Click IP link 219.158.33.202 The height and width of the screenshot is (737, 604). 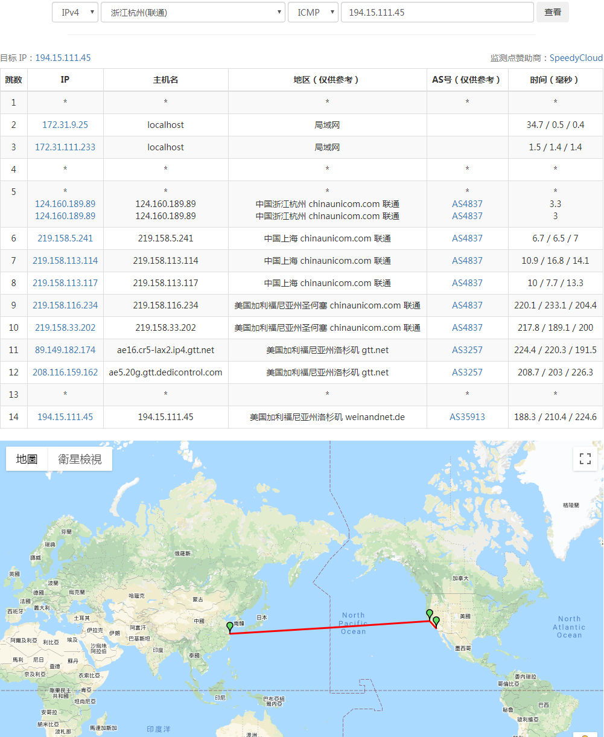tap(65, 328)
